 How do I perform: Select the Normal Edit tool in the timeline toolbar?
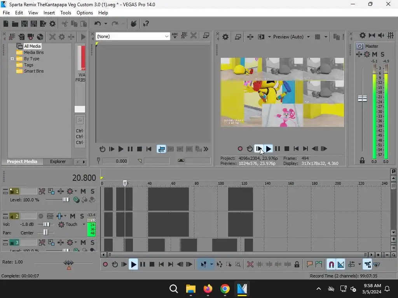tap(203, 265)
